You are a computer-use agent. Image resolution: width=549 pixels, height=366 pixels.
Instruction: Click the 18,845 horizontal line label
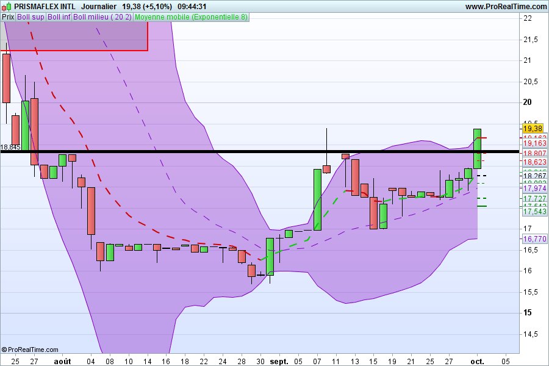pos(10,147)
